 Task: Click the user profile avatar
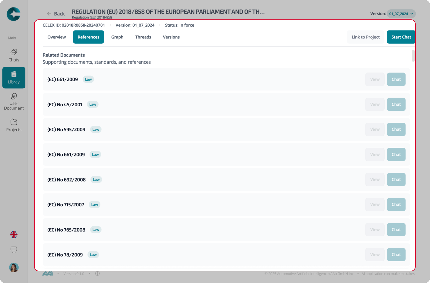tap(14, 267)
